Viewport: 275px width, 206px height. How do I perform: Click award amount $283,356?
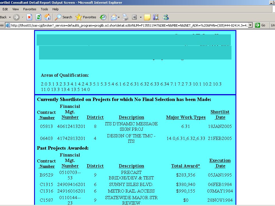click(x=186, y=175)
